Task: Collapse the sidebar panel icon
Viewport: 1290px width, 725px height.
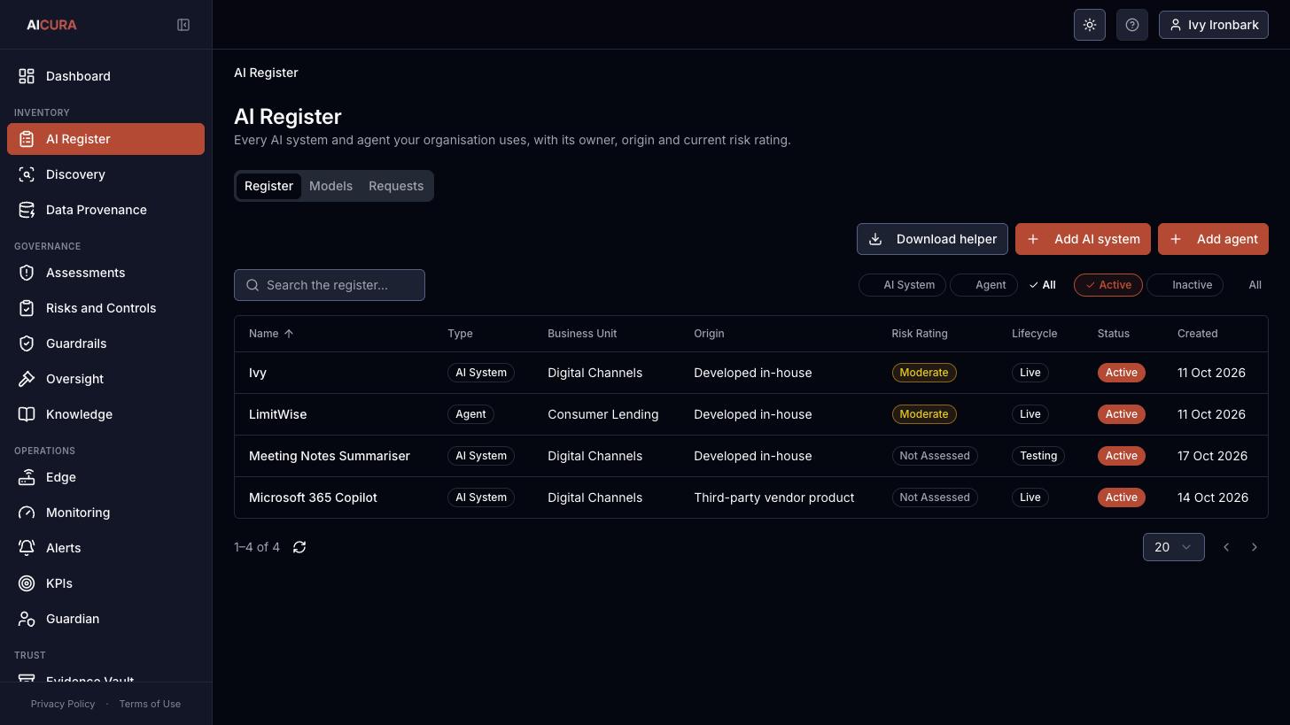Action: pos(183,25)
